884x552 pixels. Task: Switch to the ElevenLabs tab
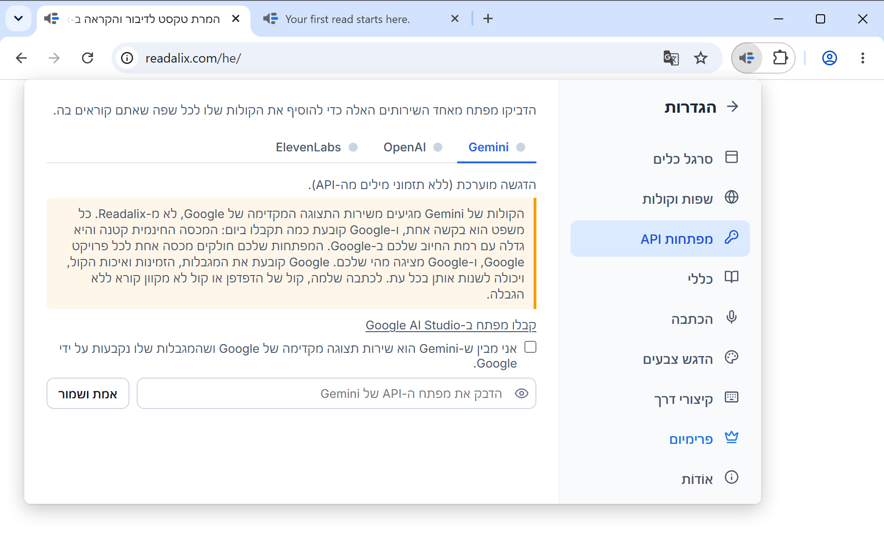[316, 147]
